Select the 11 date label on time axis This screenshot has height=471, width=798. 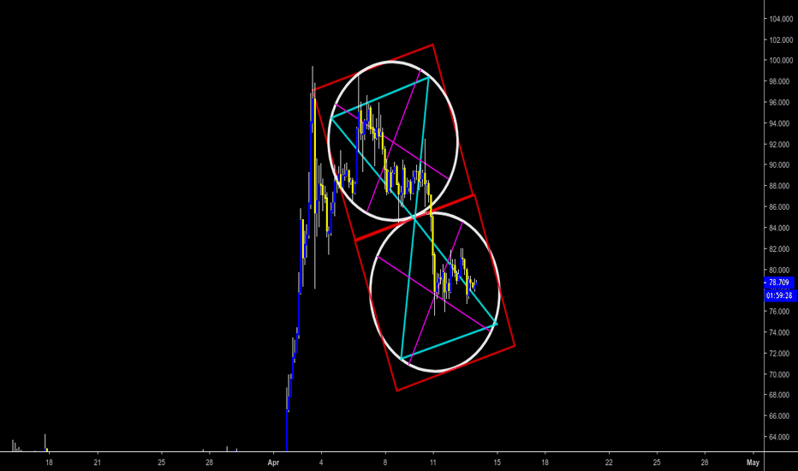click(433, 462)
